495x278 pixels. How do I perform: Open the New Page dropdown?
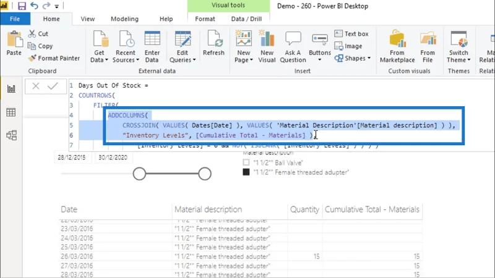[x=243, y=47]
